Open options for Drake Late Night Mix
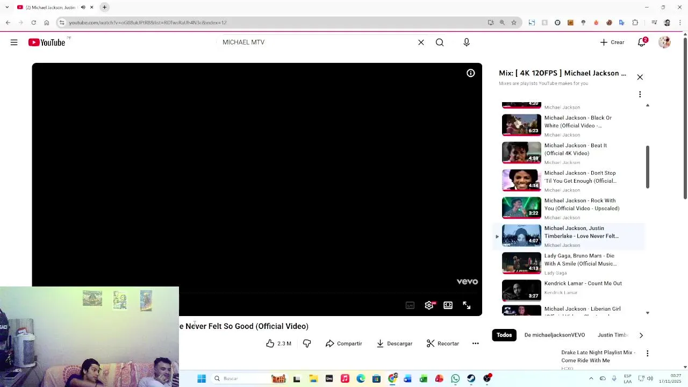This screenshot has height=387, width=688. click(x=647, y=354)
